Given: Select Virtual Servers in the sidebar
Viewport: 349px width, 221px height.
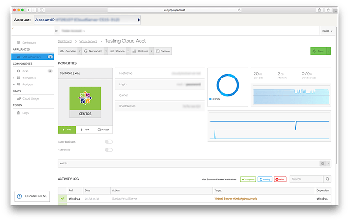Looking at the screenshot, I should tap(32, 57).
